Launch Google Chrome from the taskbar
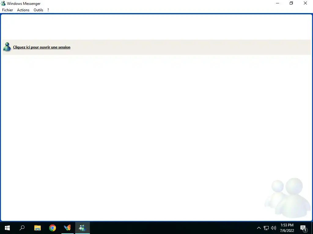 [53, 228]
